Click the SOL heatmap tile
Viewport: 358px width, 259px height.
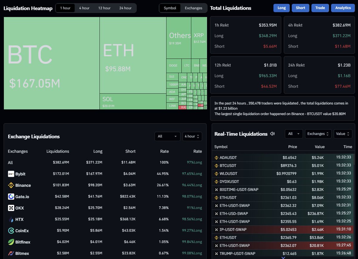pos(133,102)
